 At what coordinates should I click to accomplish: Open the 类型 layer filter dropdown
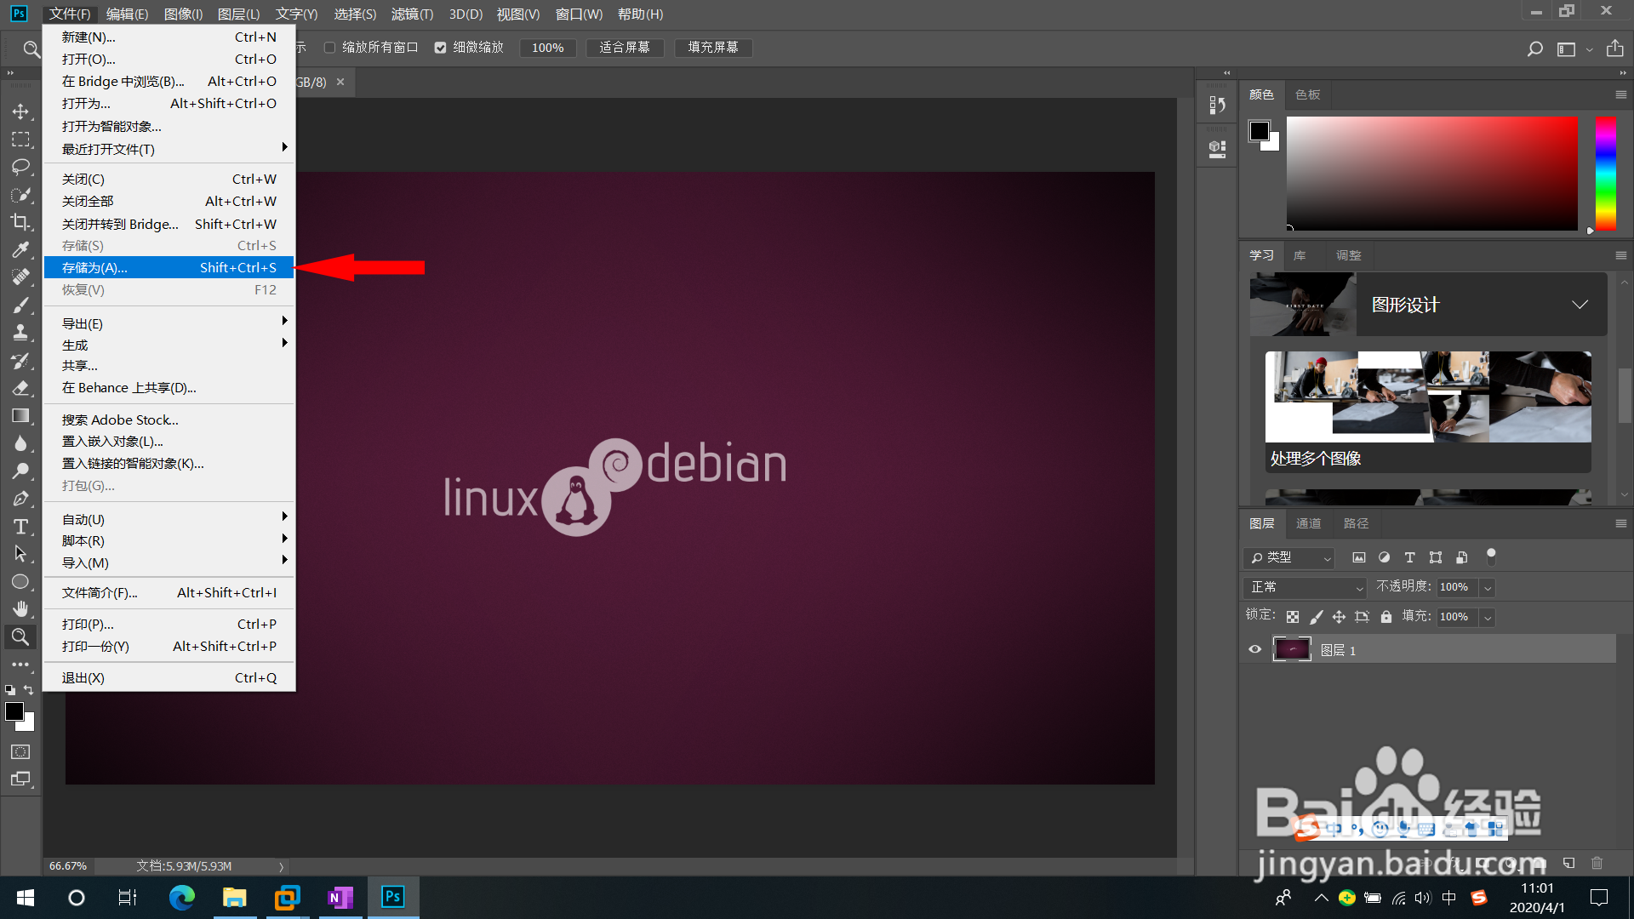(1288, 557)
